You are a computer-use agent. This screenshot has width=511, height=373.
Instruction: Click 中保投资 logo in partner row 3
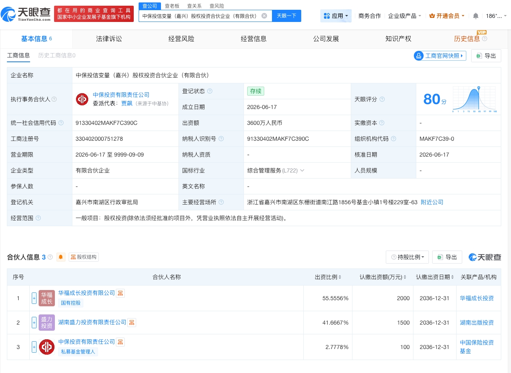point(47,347)
